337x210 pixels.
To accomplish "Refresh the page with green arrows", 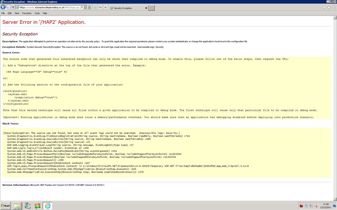I will [x=100, y=7].
